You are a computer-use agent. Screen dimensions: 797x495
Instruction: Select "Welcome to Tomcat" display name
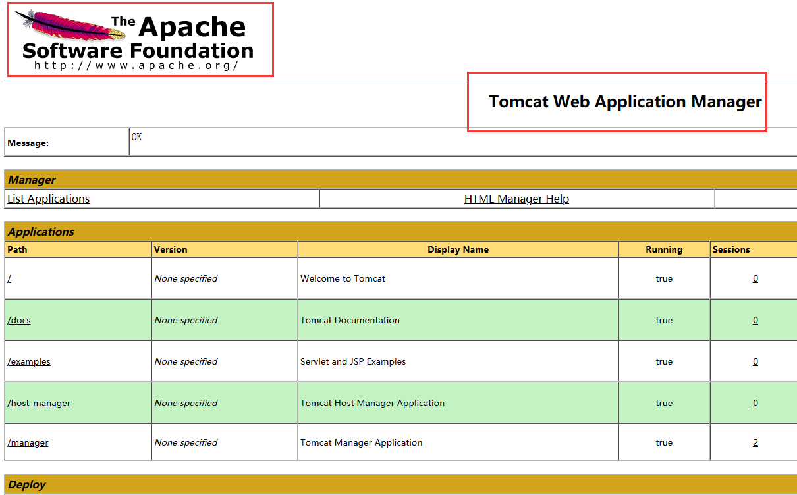(343, 278)
